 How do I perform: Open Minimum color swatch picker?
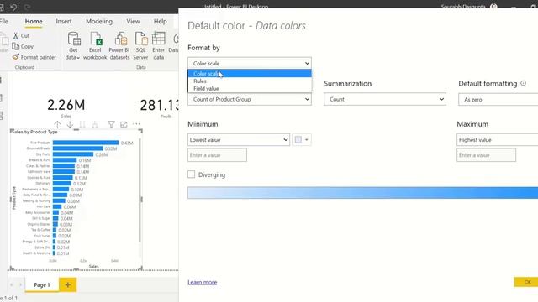302,140
